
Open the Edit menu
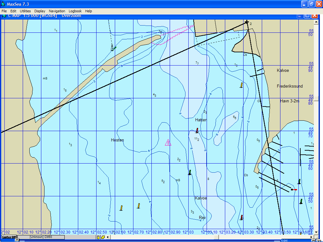(13, 11)
